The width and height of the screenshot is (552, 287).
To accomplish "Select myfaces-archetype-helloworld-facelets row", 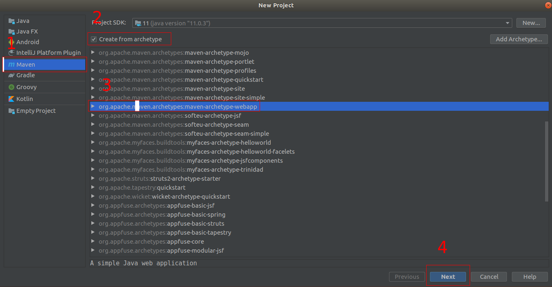I will (x=319, y=152).
